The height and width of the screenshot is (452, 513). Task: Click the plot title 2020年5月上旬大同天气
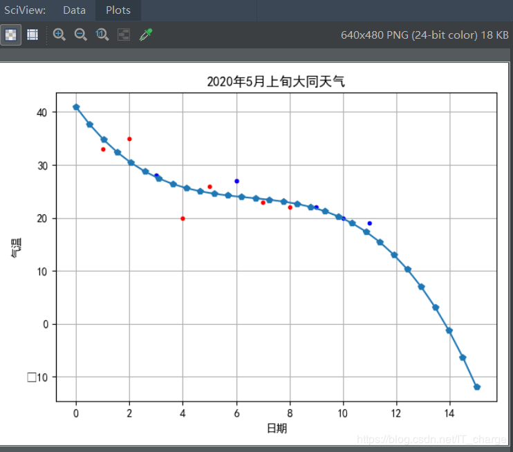pyautogui.click(x=276, y=82)
